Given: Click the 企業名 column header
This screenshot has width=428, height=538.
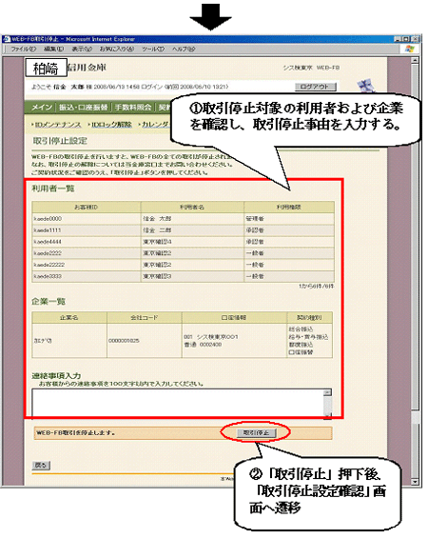Looking at the screenshot, I should click(69, 318).
